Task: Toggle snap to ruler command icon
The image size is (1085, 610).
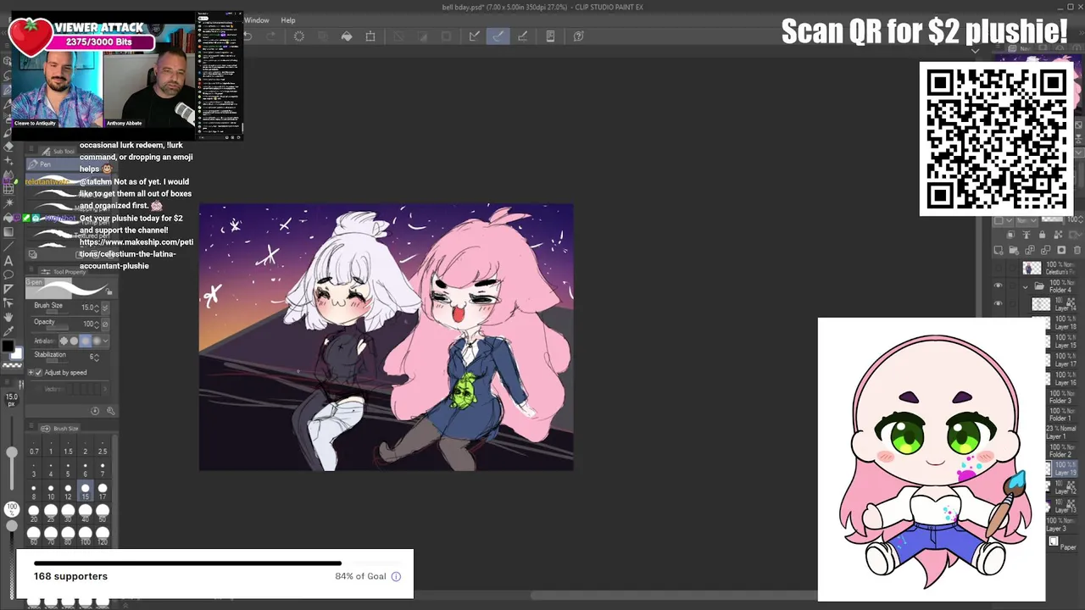Action: (475, 36)
